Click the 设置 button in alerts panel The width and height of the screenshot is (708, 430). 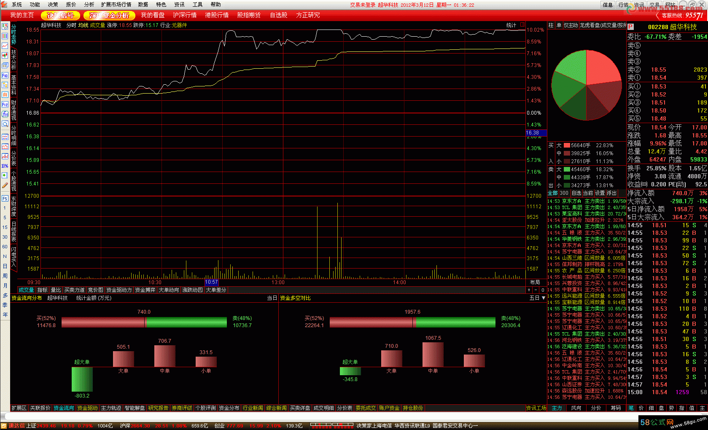click(600, 193)
